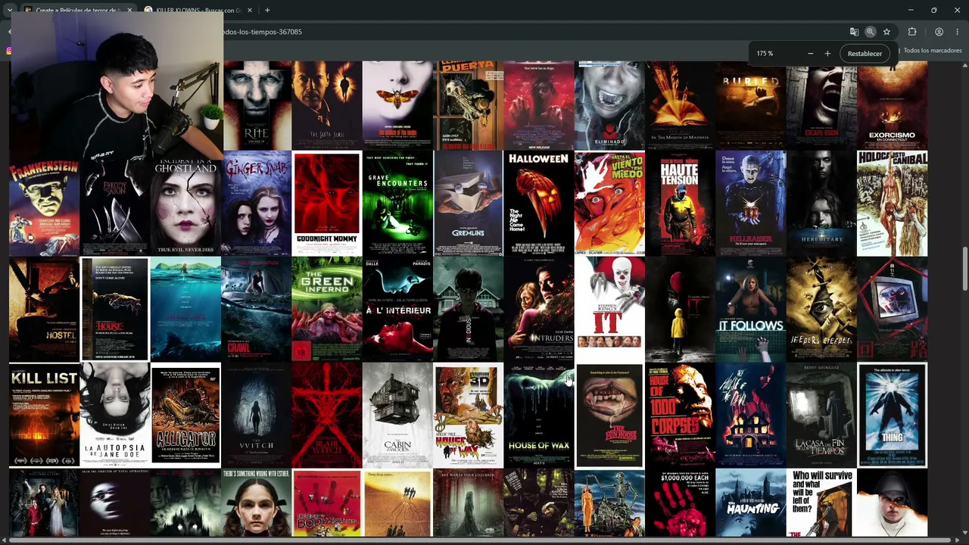Increase zoom with the plus button
969x545 pixels.
tap(827, 54)
